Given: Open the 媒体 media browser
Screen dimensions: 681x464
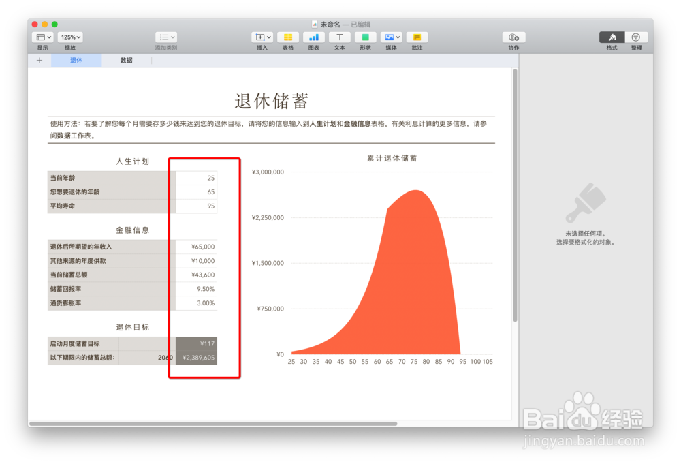Looking at the screenshot, I should (388, 37).
